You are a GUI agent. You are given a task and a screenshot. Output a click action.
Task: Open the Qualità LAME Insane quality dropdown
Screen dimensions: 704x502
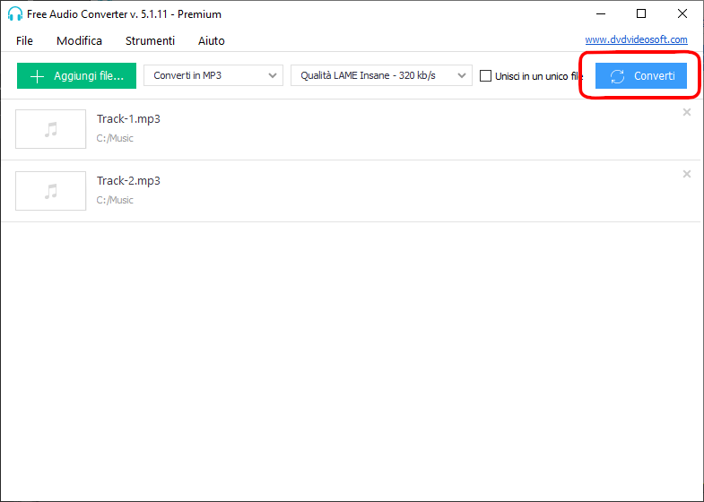coord(381,75)
